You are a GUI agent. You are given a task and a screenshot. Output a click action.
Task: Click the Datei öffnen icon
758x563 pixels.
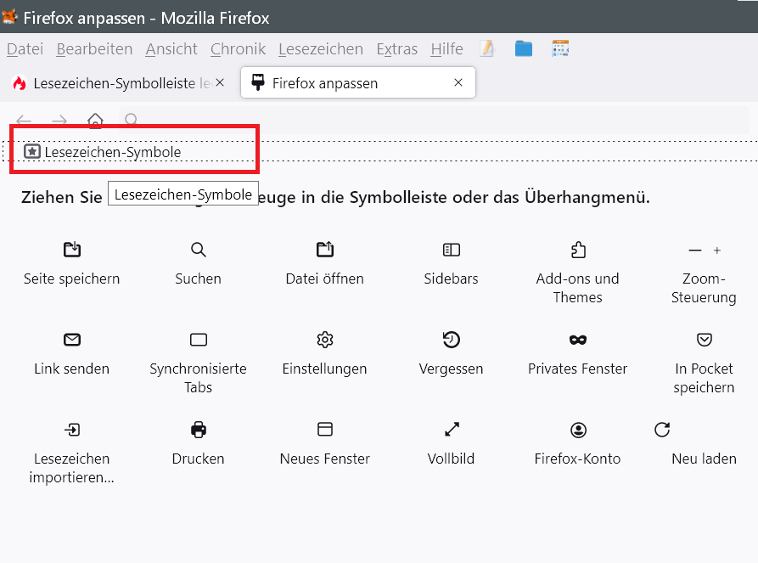[x=324, y=250]
